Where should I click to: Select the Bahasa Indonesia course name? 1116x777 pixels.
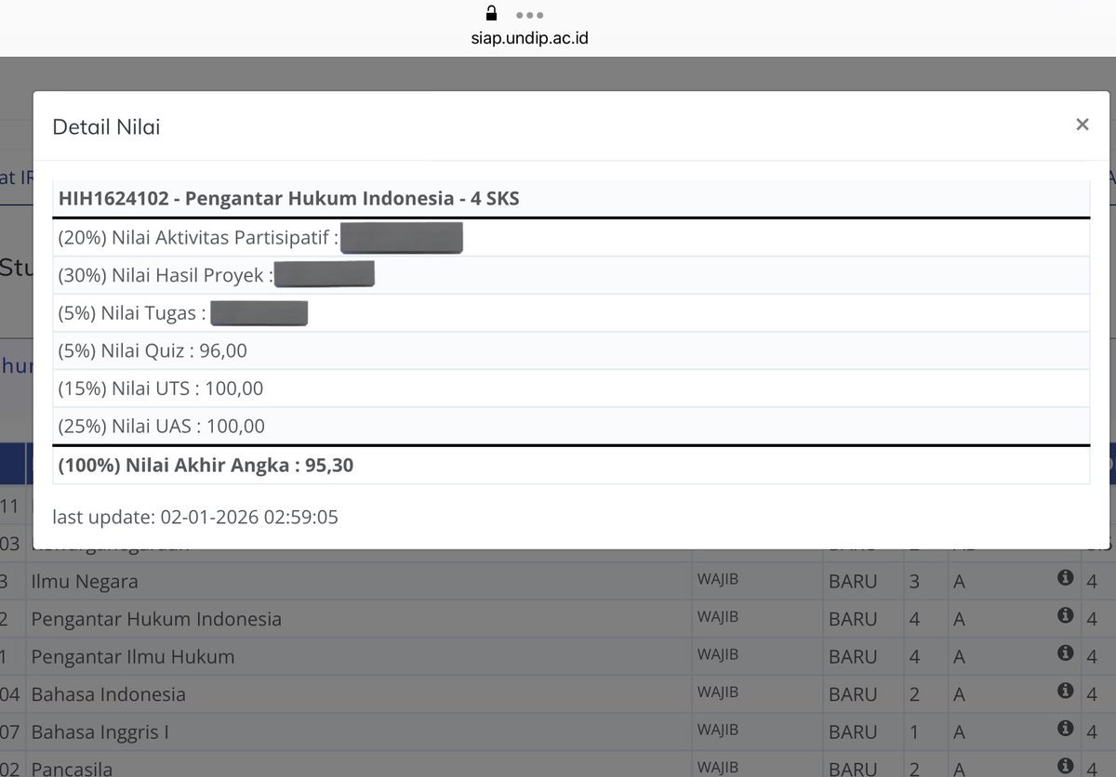109,694
